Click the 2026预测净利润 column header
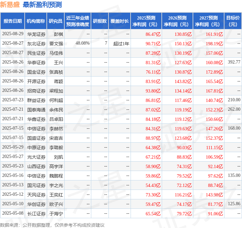 (177, 21)
